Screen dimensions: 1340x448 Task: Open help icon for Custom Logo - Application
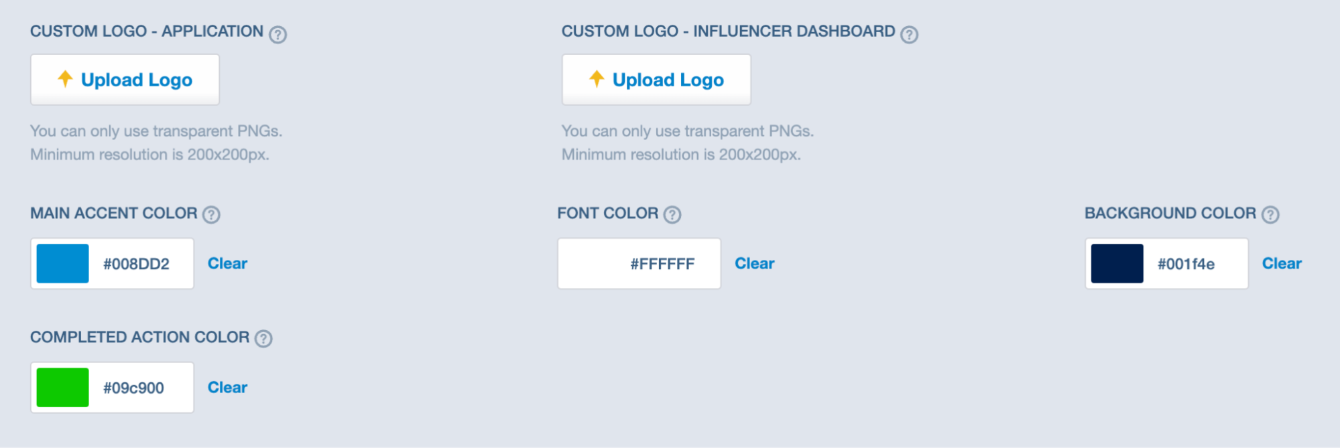tap(278, 34)
